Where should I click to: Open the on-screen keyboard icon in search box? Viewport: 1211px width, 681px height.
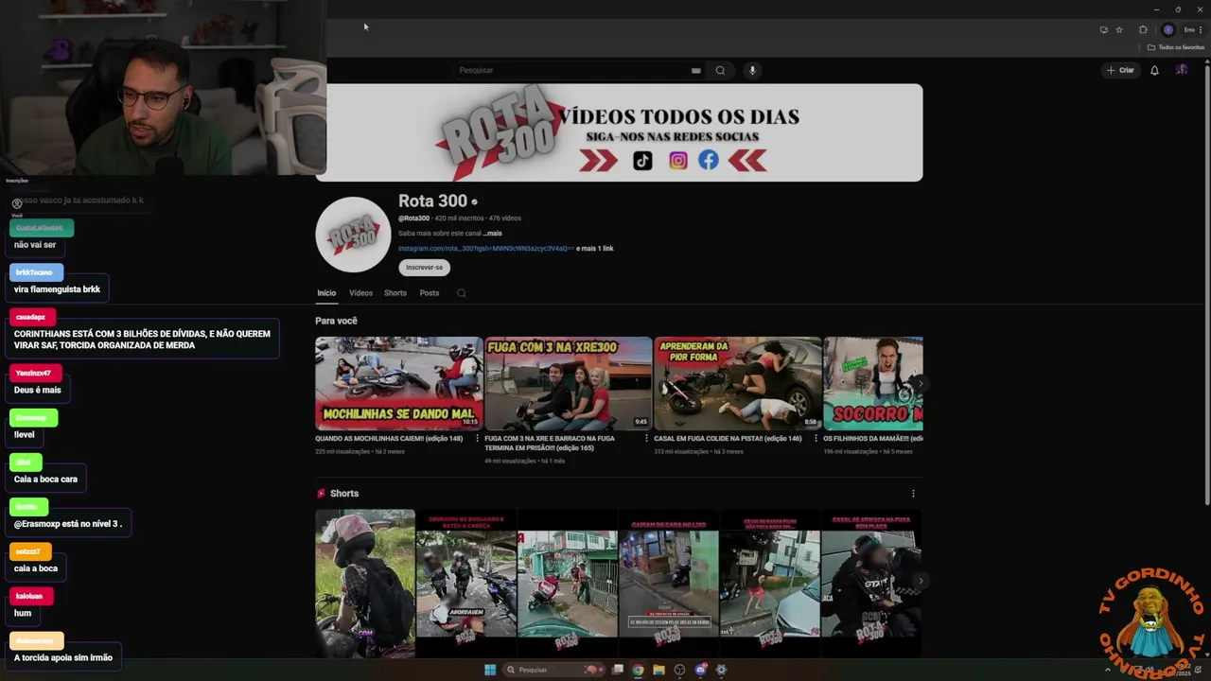695,70
